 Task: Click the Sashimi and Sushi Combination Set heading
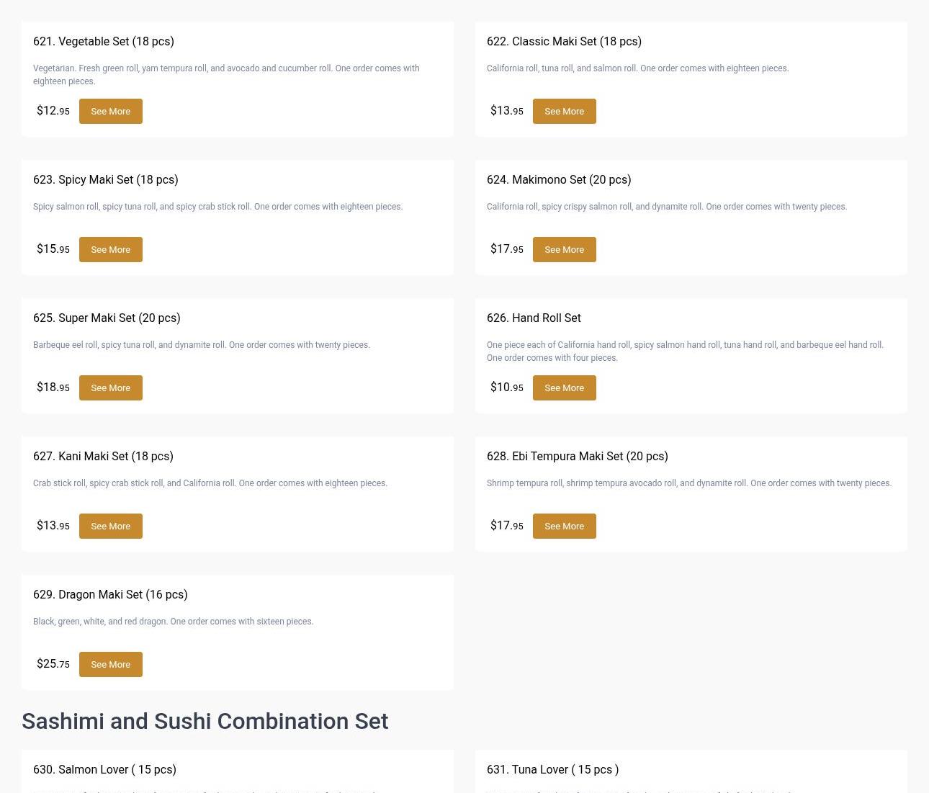205,722
